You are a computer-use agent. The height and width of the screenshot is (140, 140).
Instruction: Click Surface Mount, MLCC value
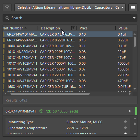(85, 122)
